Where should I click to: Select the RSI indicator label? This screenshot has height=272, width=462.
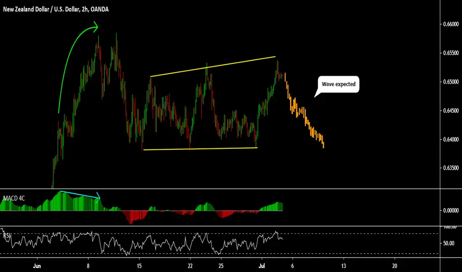point(6,235)
